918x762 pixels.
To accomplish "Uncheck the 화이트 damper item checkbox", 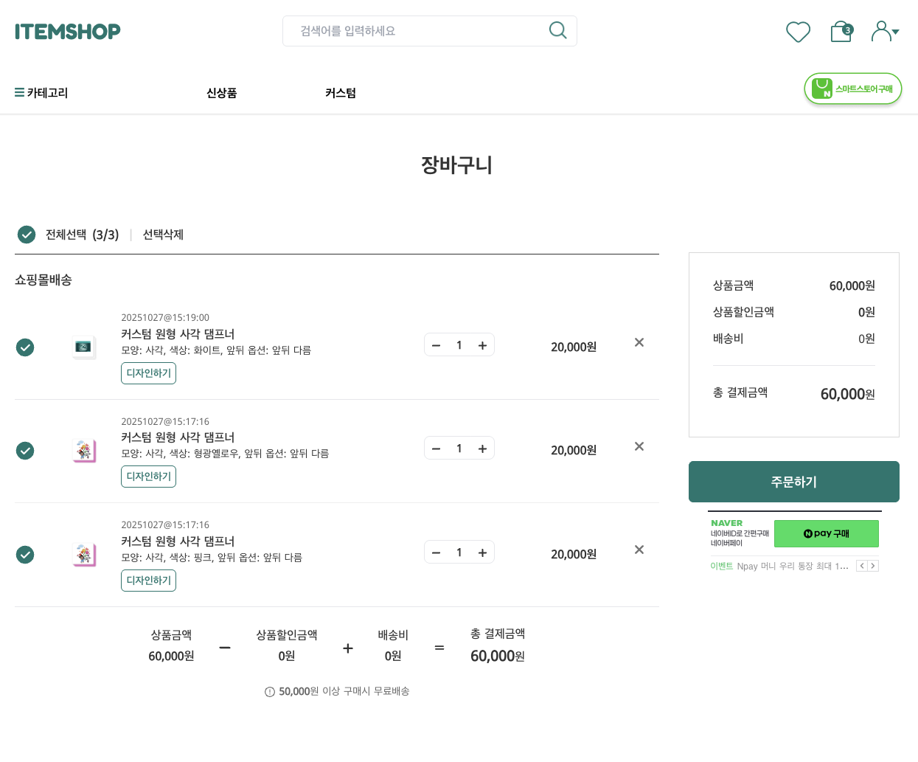I will tap(25, 347).
